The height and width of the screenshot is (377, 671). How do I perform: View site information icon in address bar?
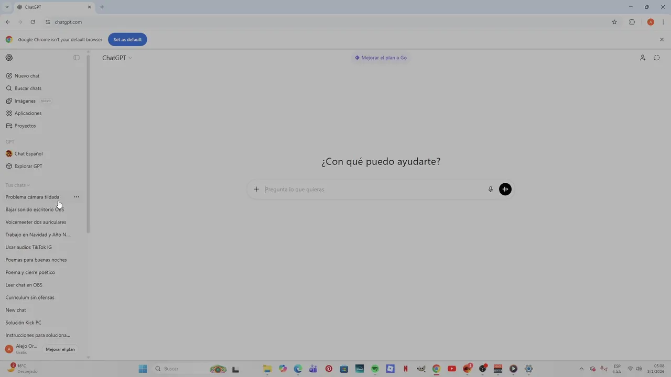pos(48,22)
